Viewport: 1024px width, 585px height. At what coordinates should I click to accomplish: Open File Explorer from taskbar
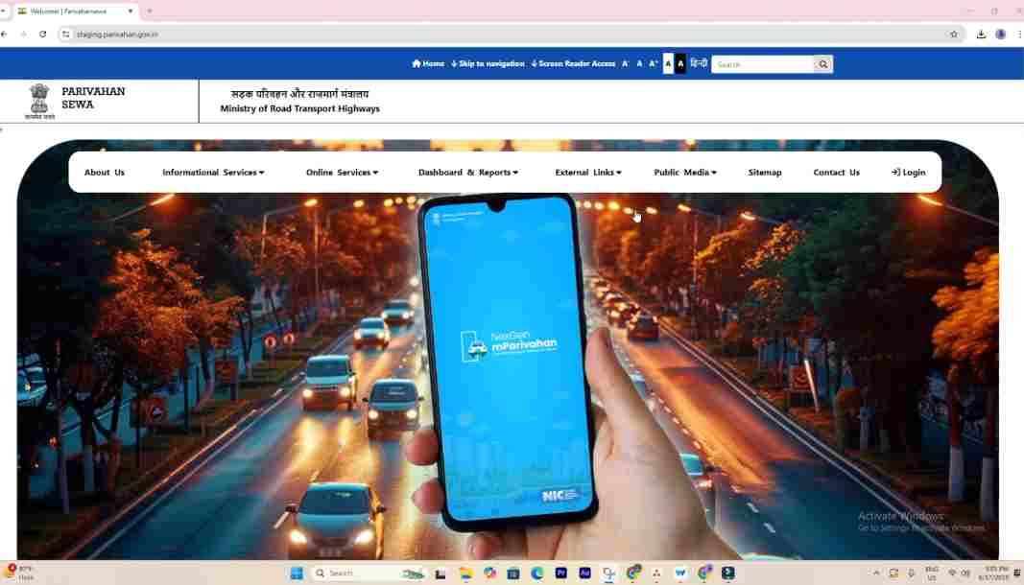[x=465, y=573]
